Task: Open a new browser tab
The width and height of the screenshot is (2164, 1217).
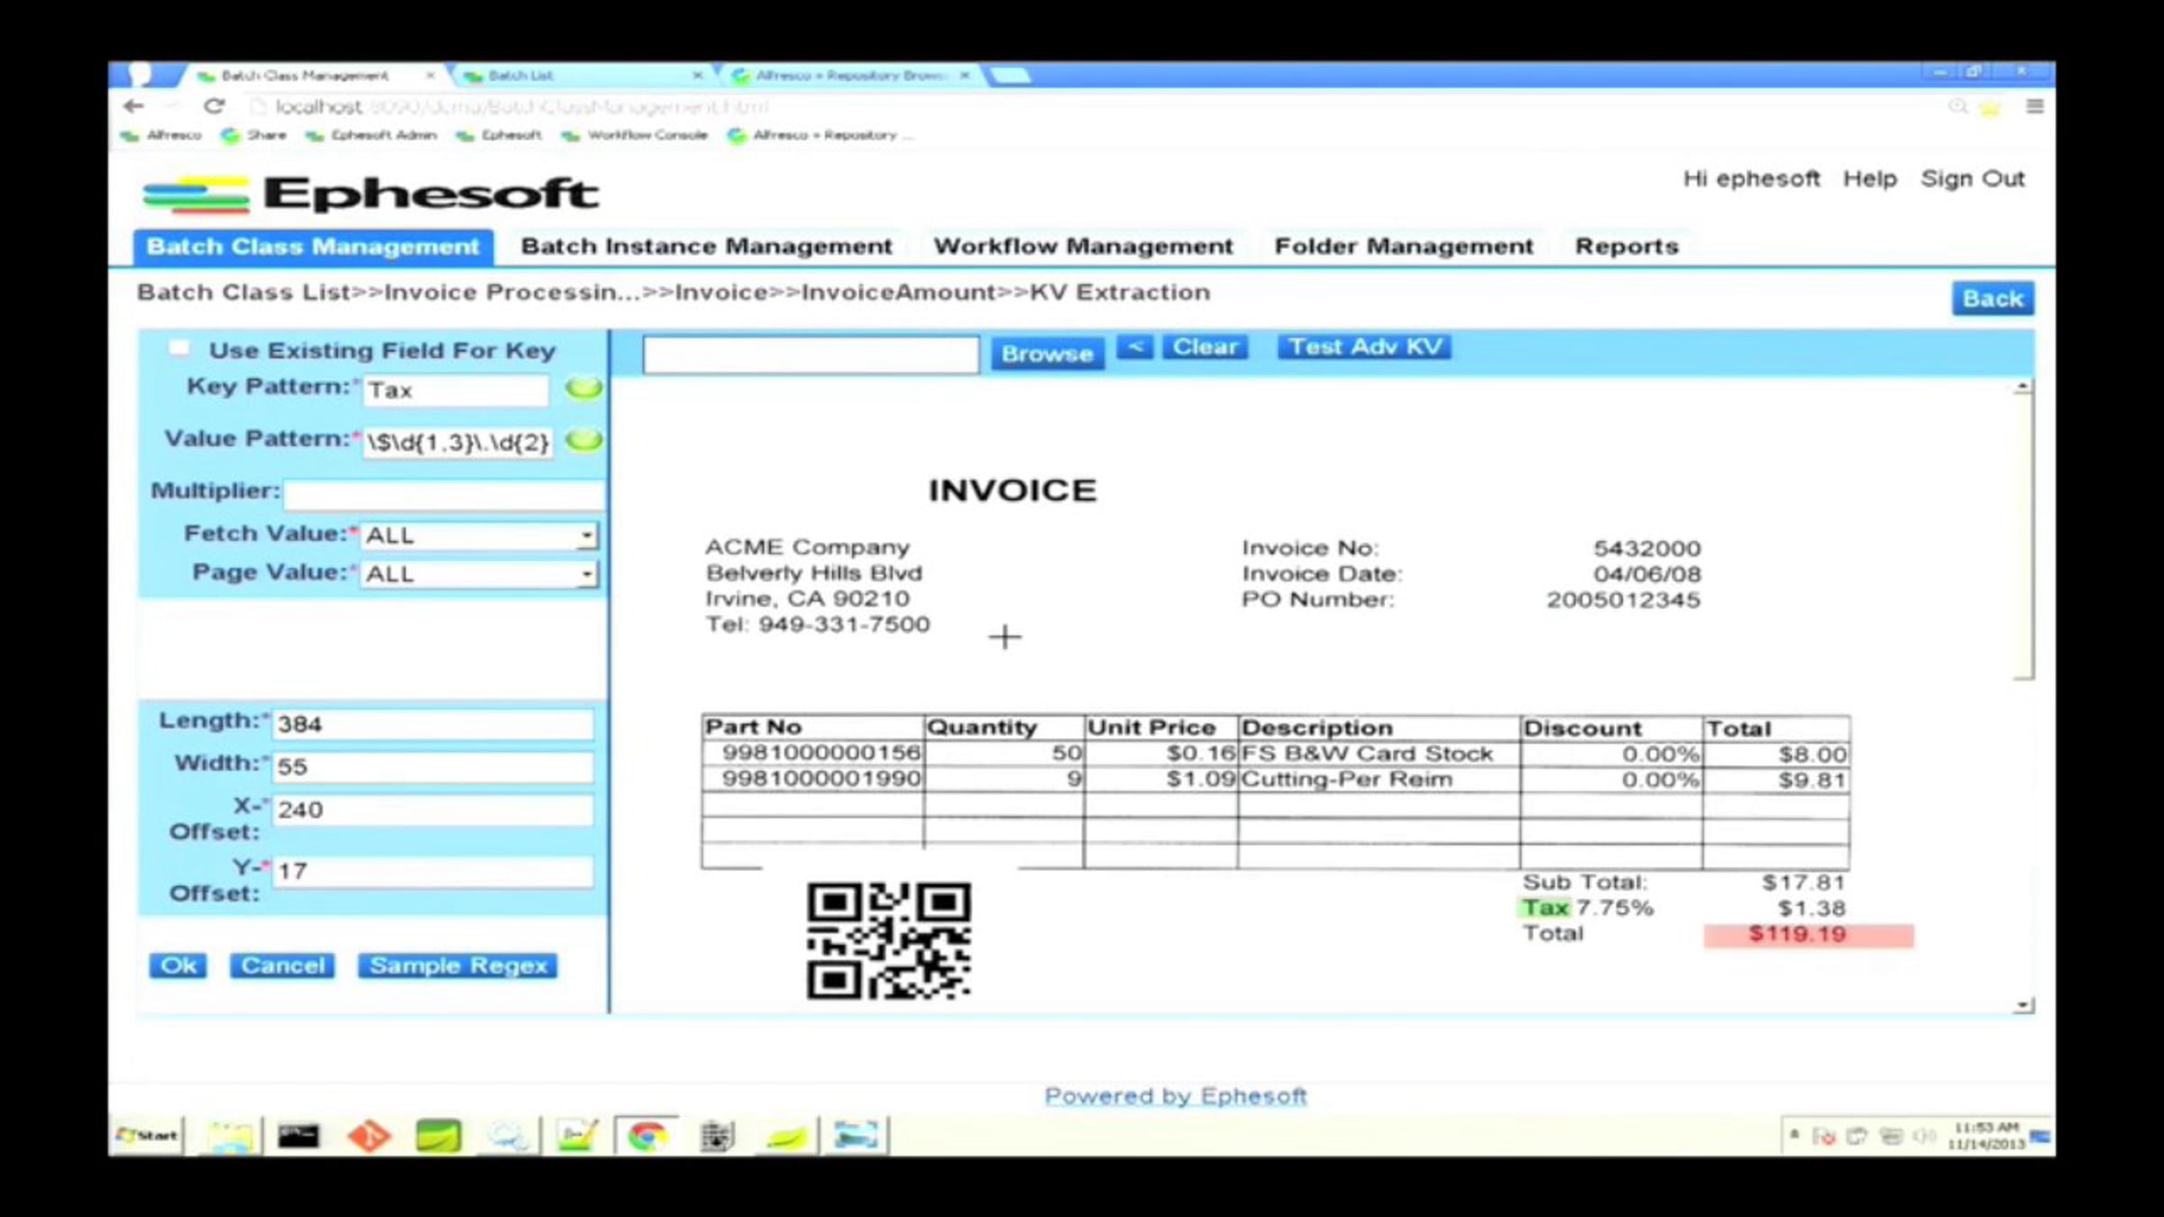Action: [1010, 76]
